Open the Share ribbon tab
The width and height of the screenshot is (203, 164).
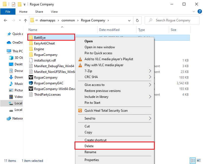click(39, 12)
